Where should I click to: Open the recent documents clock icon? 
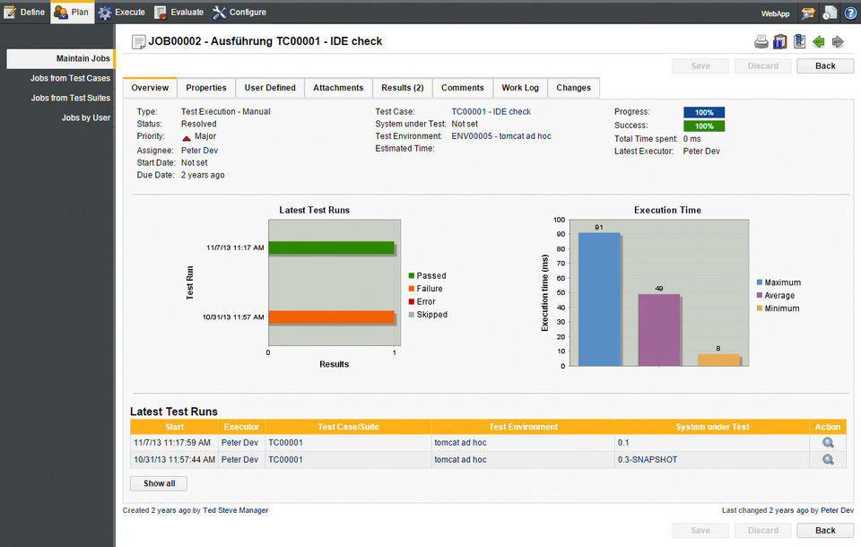(x=830, y=13)
